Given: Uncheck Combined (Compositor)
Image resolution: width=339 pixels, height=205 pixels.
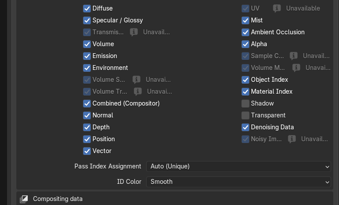Looking at the screenshot, I should [x=87, y=103].
